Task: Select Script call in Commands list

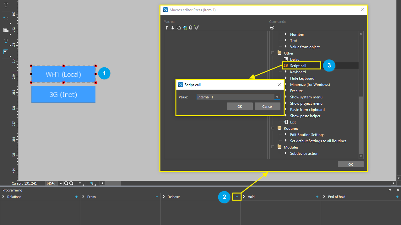Action: 298,66
